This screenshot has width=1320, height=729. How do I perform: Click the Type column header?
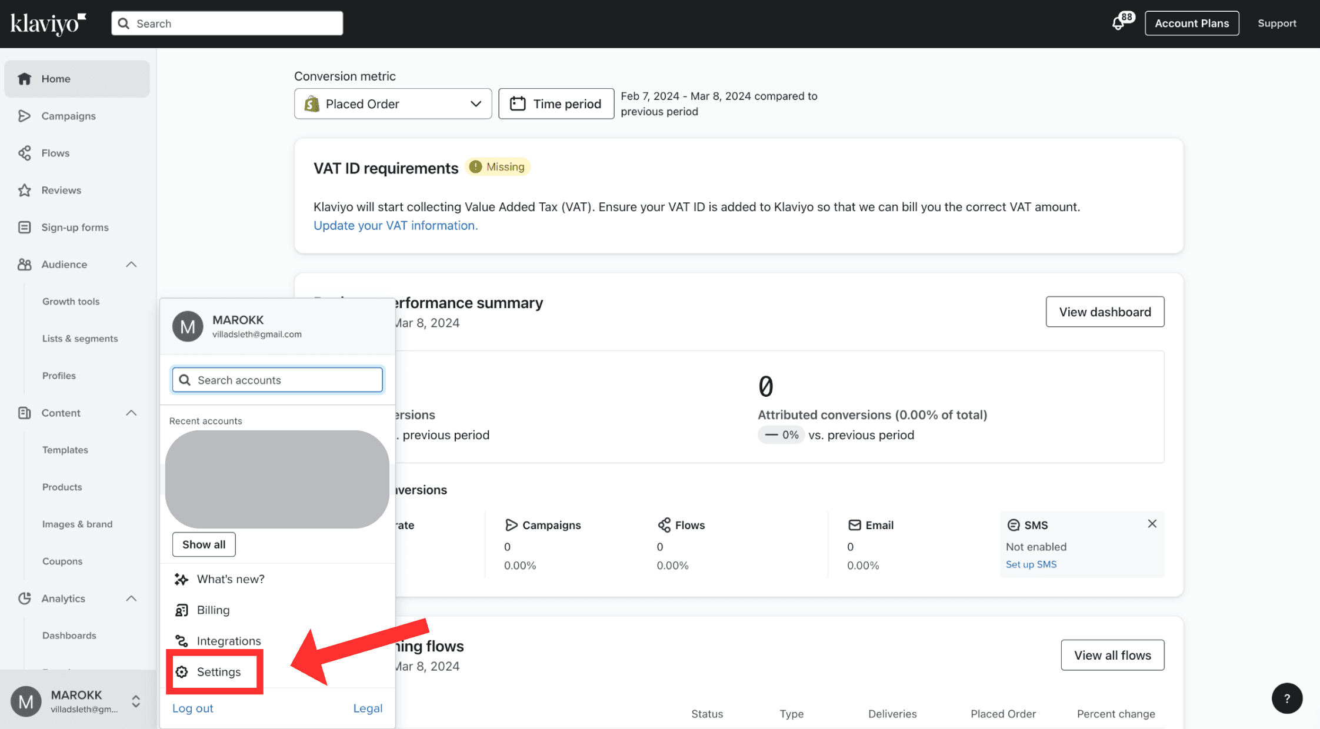click(x=791, y=714)
